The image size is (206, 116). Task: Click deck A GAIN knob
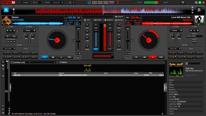pos(96,25)
